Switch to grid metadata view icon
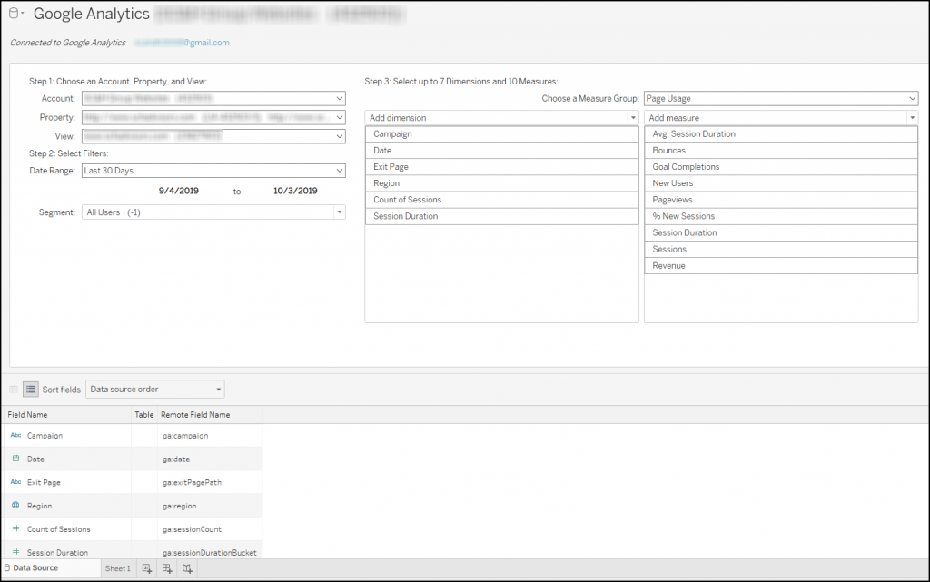This screenshot has height=582, width=930. (x=14, y=390)
